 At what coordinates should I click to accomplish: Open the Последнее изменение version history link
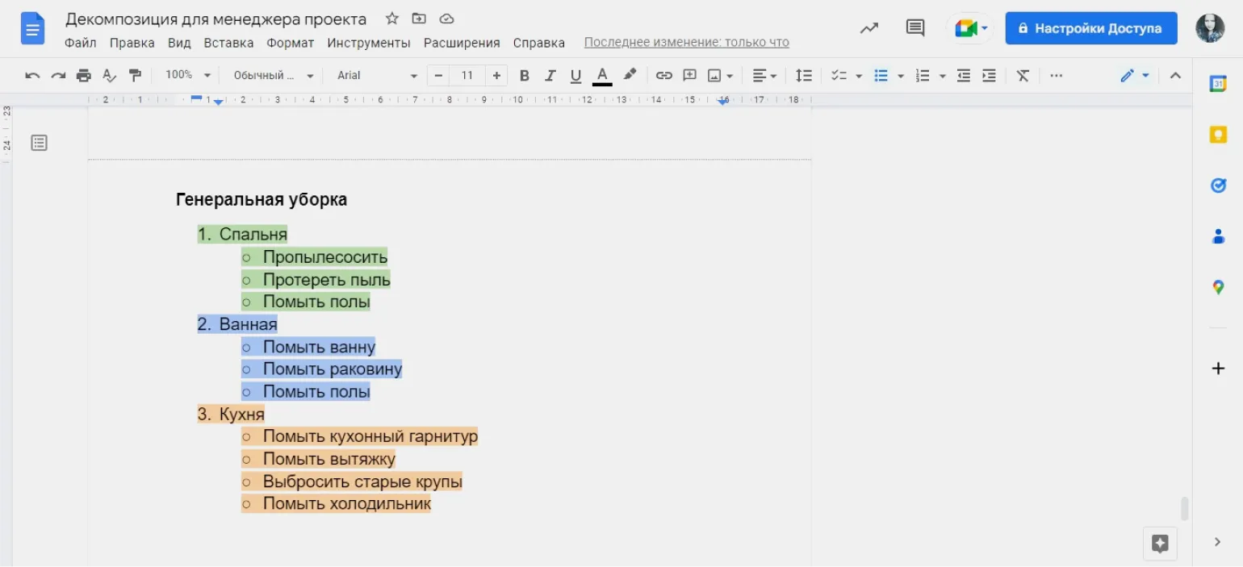tap(686, 43)
